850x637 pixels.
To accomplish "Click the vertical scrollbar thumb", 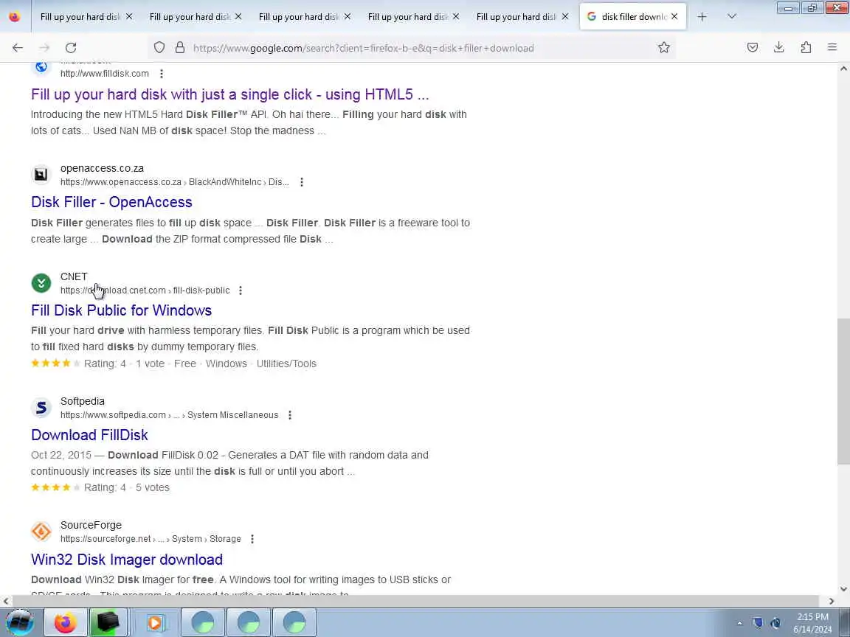I will [843, 391].
